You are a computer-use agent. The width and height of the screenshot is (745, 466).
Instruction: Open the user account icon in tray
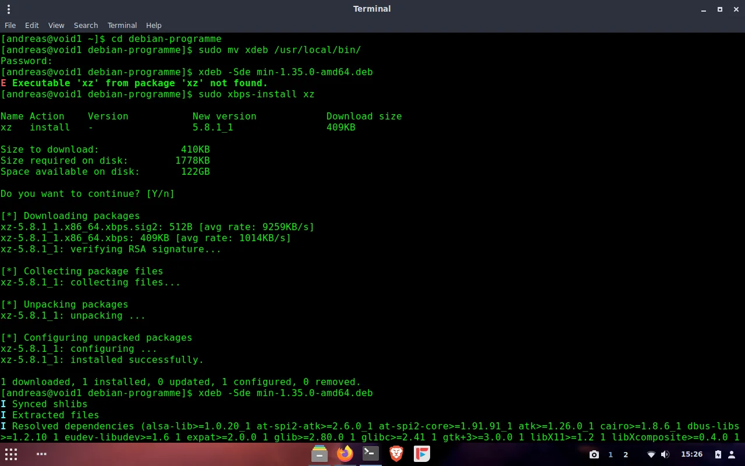click(732, 454)
